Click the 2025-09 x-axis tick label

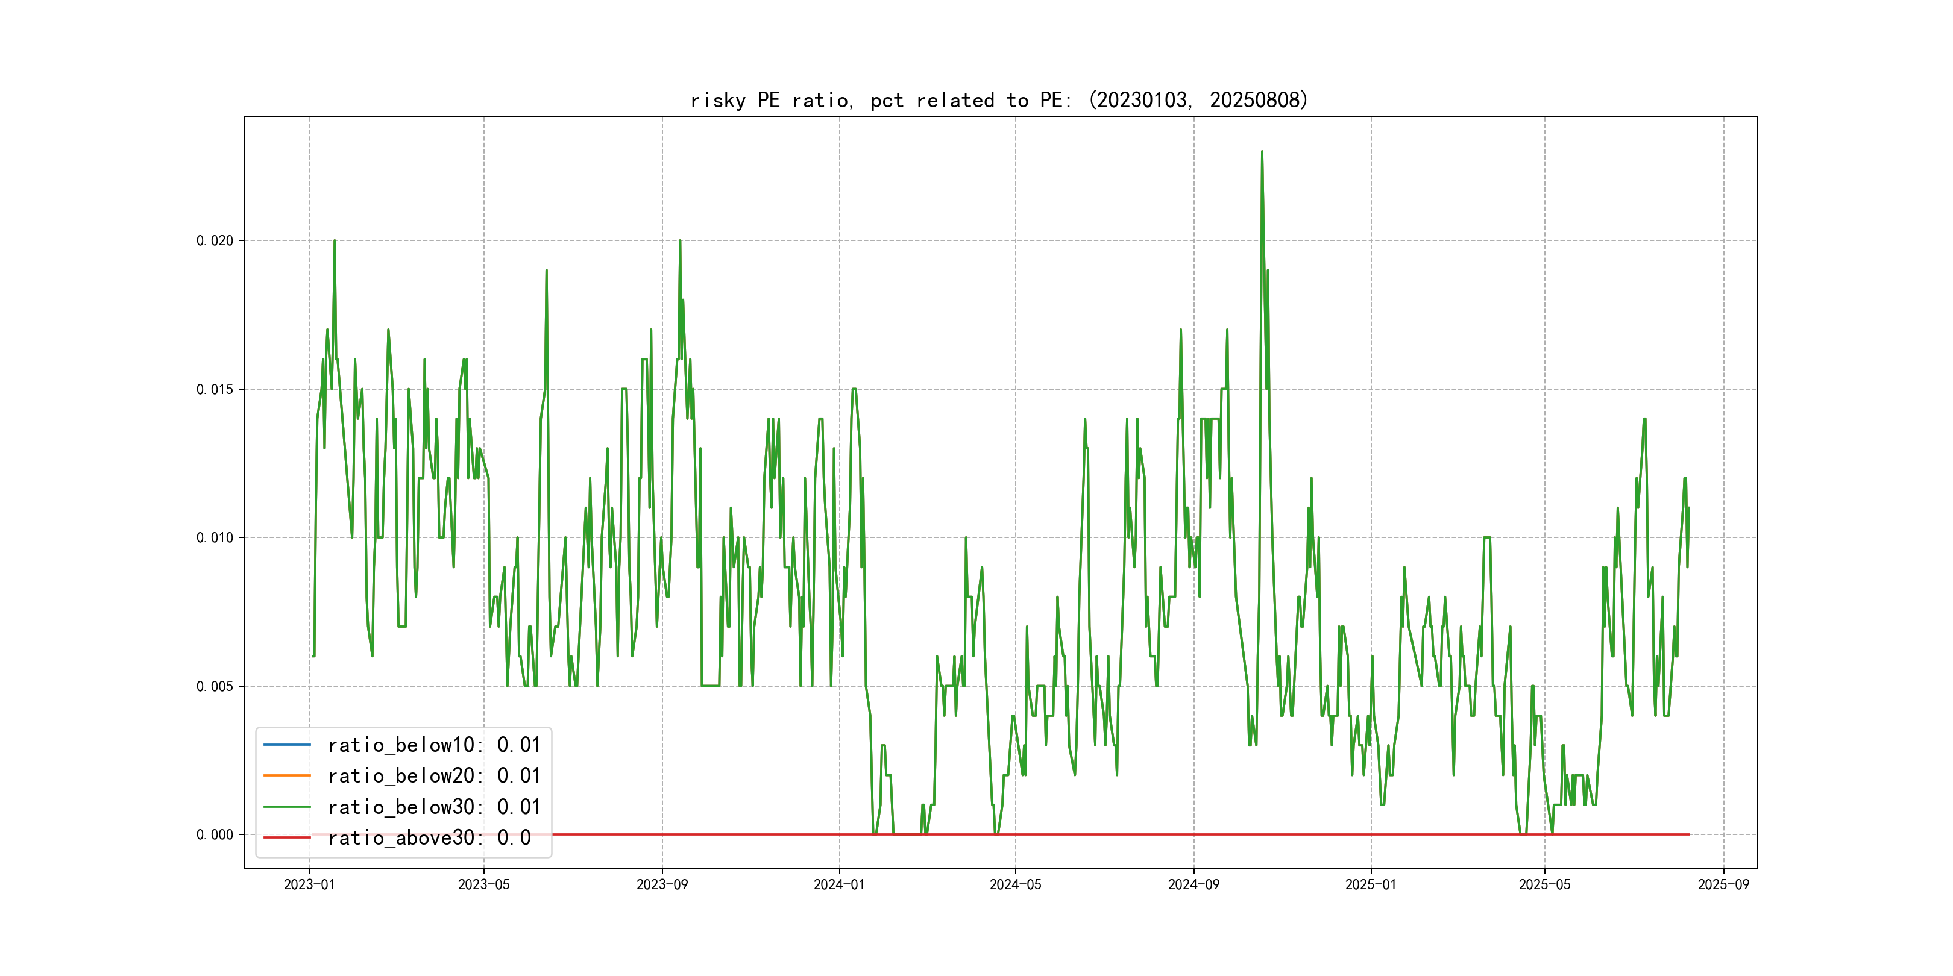click(1723, 884)
